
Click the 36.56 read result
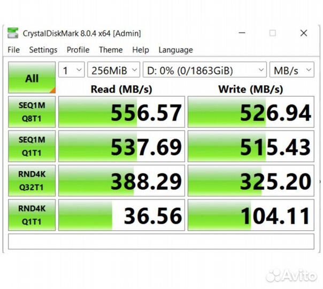121,215
